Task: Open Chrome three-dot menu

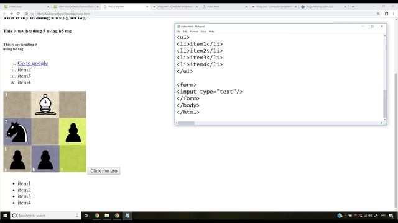Action: coord(393,14)
